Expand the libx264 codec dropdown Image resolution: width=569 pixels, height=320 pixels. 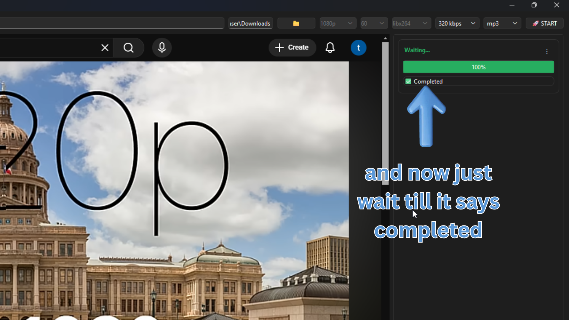411,23
